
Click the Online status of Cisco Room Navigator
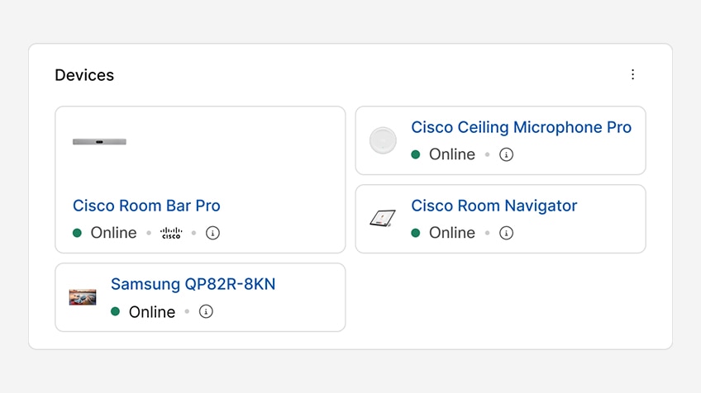(x=452, y=233)
